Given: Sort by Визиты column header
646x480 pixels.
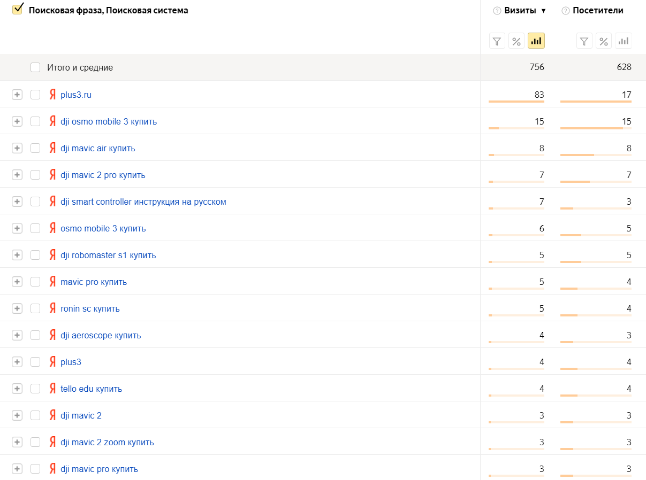Looking at the screenshot, I should pos(520,11).
